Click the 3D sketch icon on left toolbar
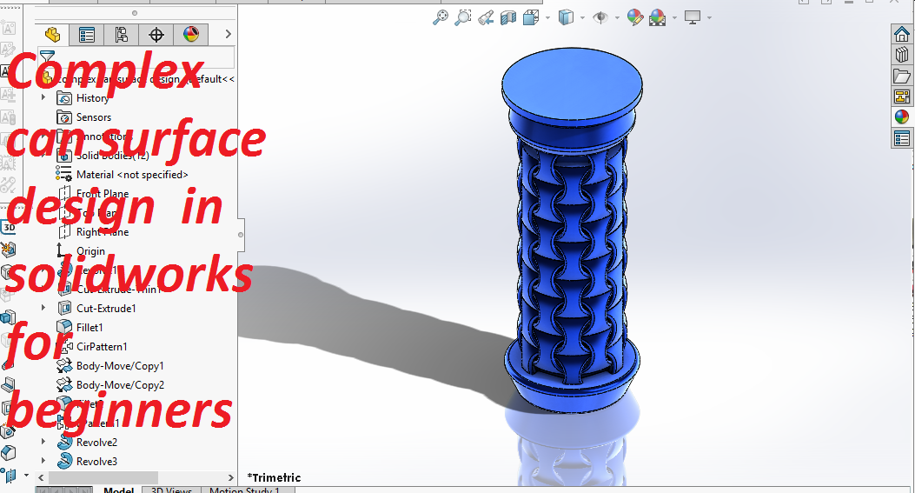915x493 pixels. click(9, 227)
